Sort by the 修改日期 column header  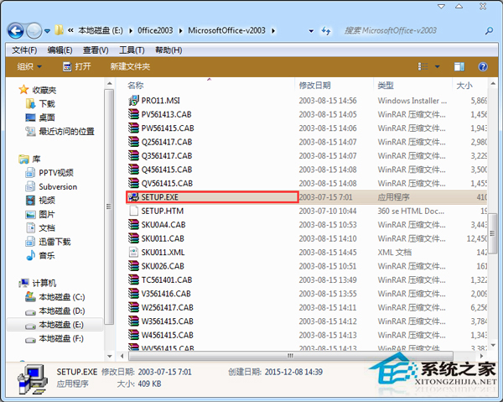click(x=314, y=86)
